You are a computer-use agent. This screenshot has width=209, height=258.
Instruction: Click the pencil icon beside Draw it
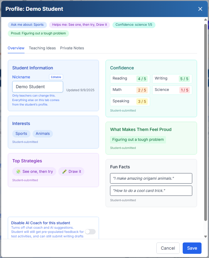(x=64, y=172)
